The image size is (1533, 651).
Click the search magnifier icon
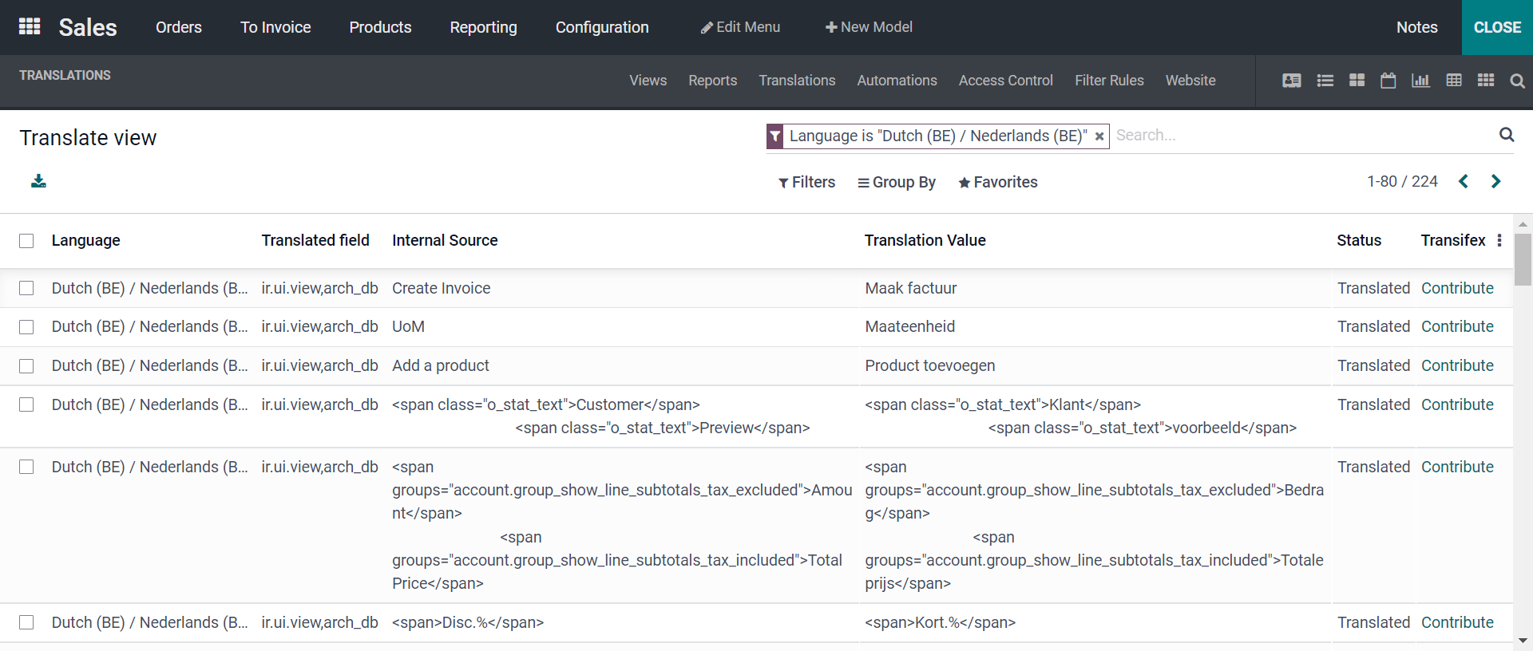[1507, 135]
